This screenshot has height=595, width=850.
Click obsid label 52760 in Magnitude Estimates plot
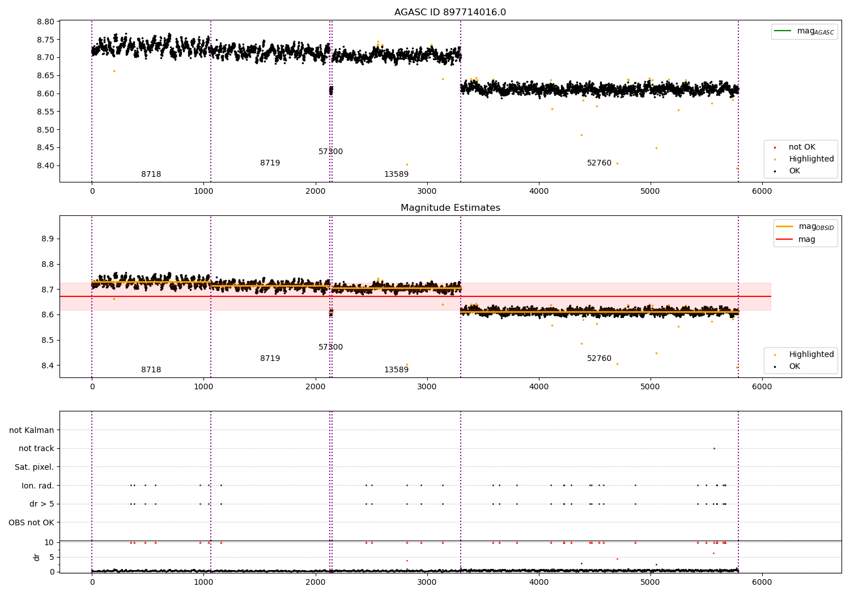tap(600, 359)
